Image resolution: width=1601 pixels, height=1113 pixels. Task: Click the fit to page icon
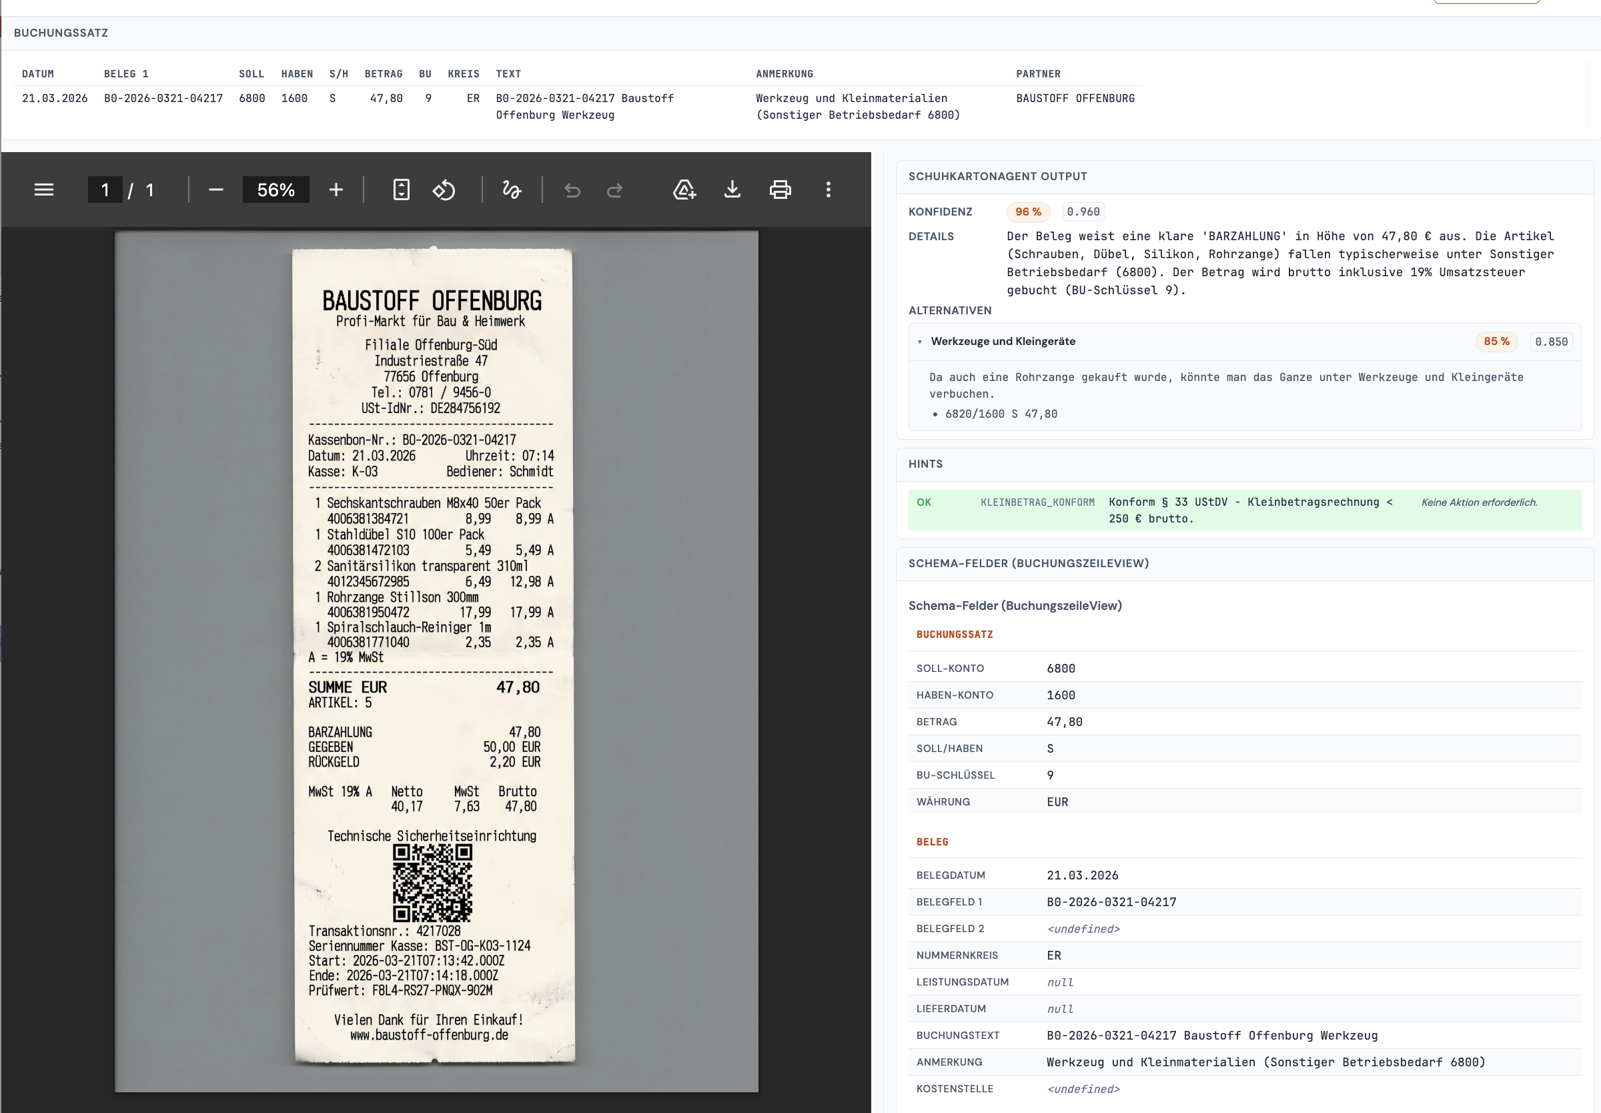pos(402,190)
